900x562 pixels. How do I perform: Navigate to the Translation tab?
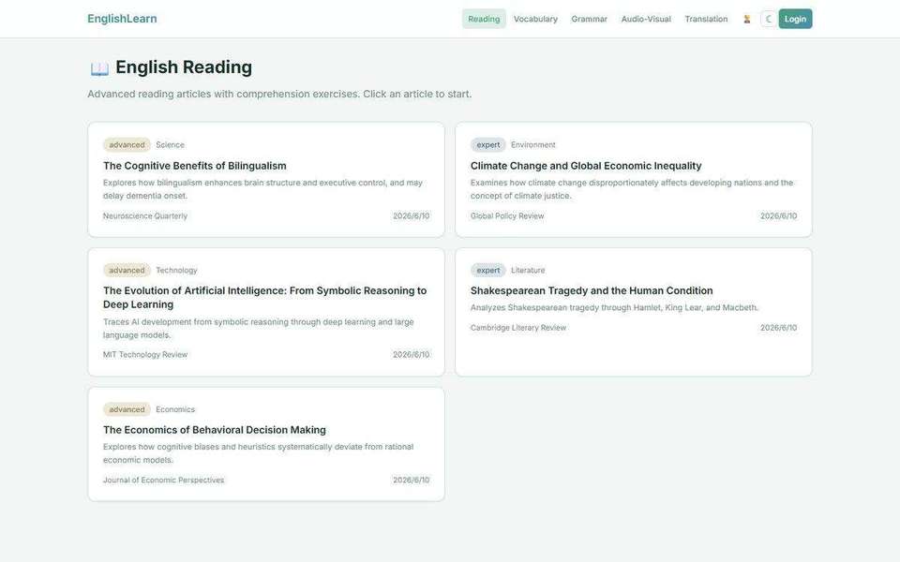tap(706, 19)
